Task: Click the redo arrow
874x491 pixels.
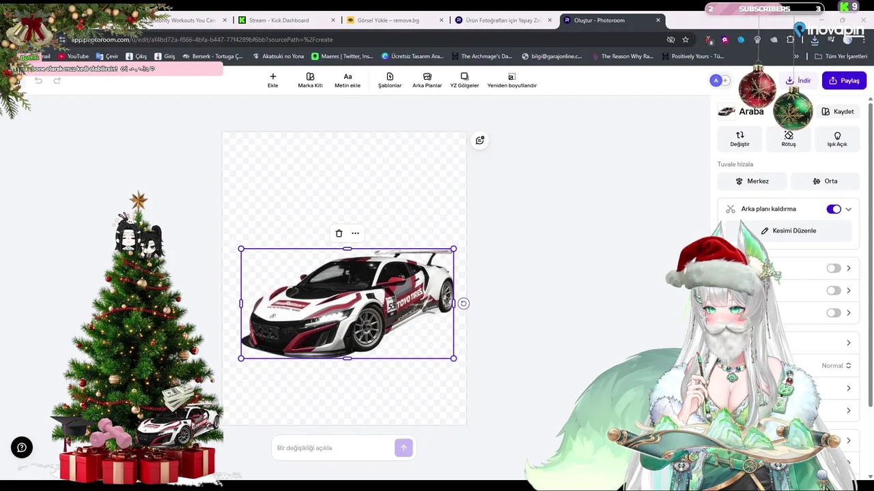Action: pos(57,80)
